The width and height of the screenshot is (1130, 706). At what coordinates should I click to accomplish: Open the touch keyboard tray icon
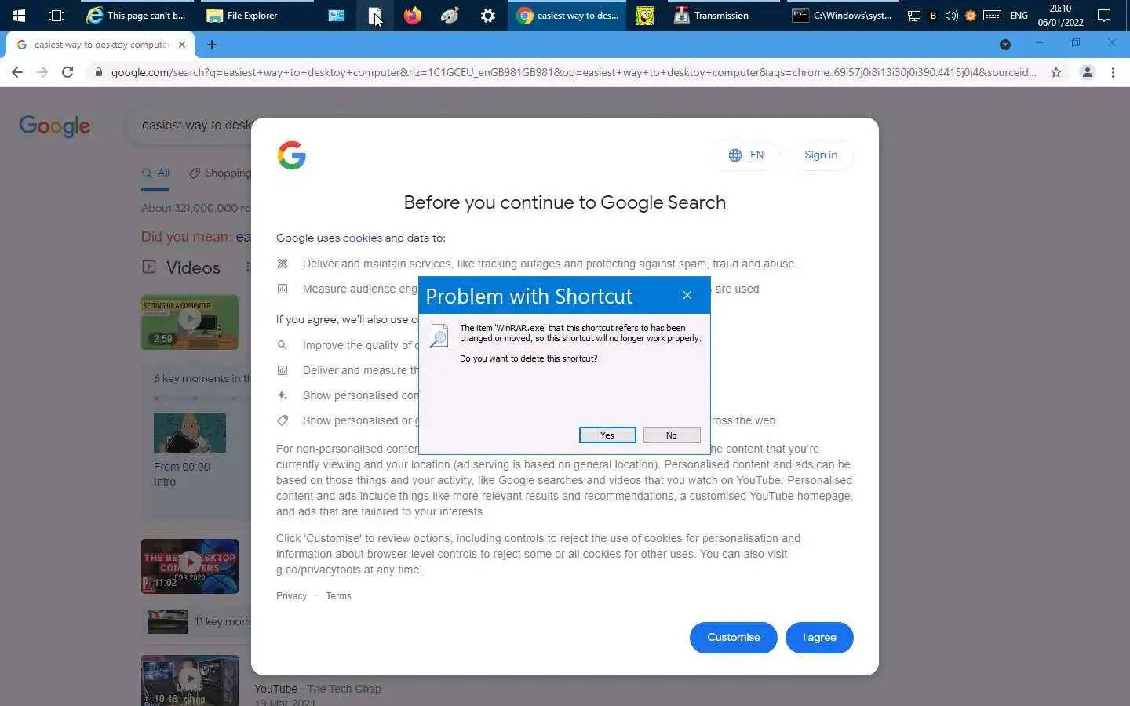tap(993, 15)
